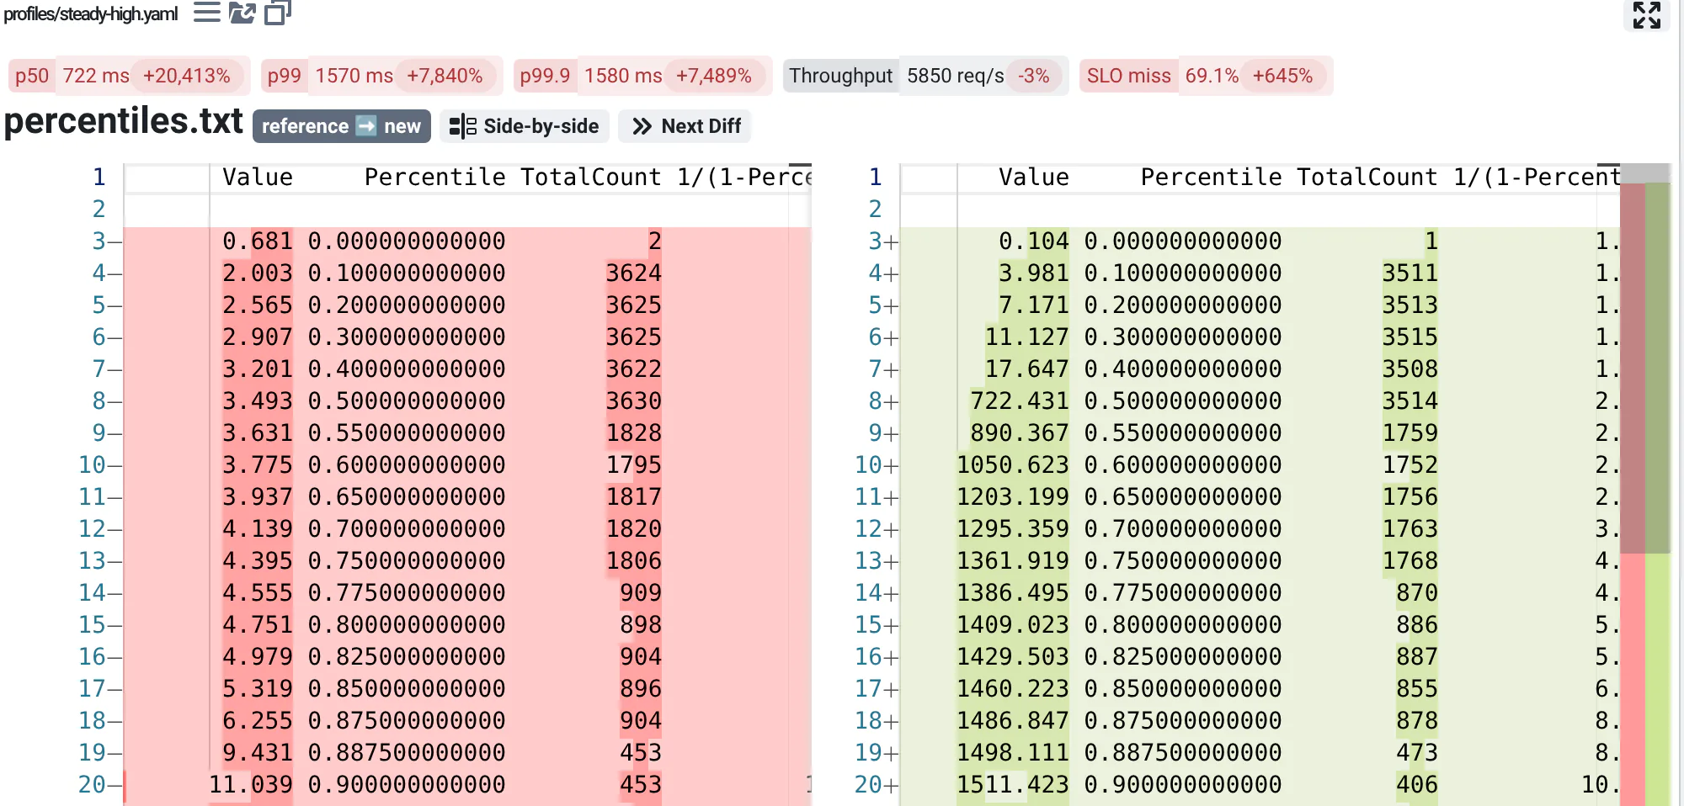Click the copy-path duplicate icon
The image size is (1684, 806).
278,13
